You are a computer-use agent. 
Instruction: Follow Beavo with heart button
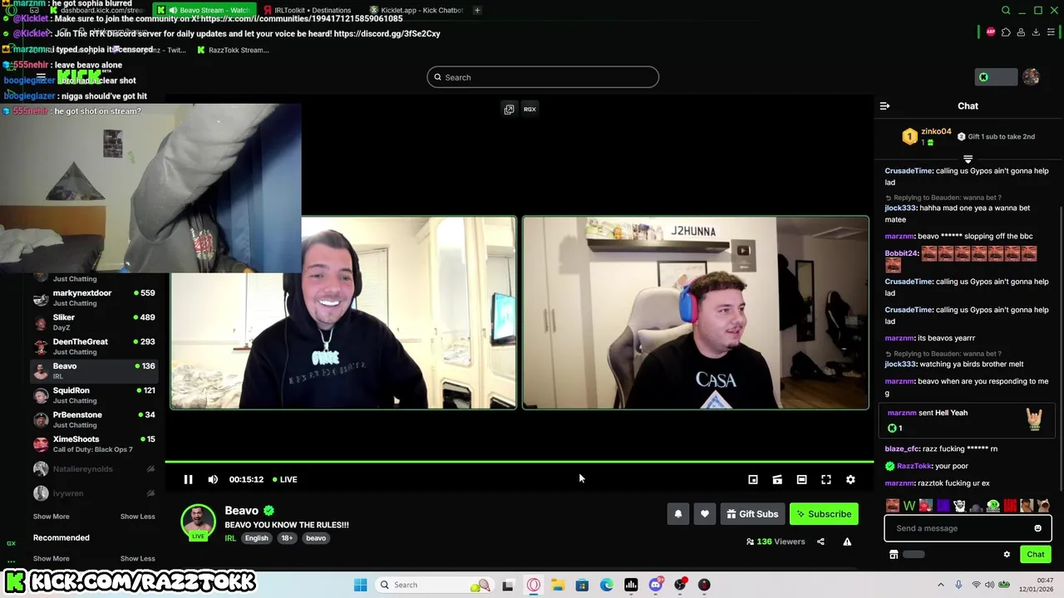705,514
